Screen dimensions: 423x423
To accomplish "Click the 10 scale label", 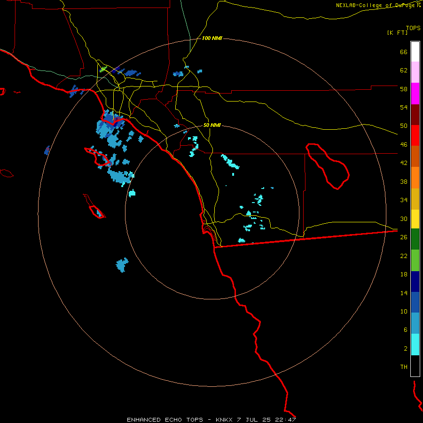I will pos(404,311).
